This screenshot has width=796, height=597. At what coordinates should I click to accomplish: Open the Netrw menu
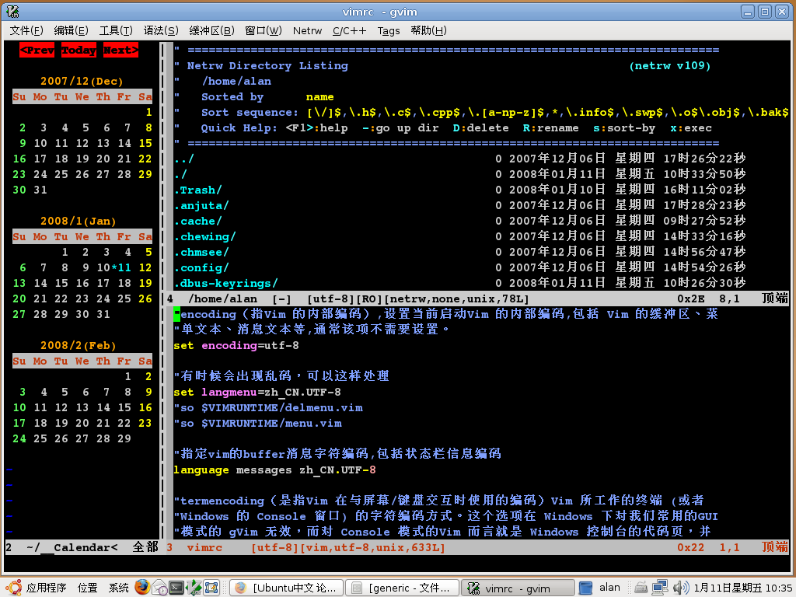coord(307,30)
